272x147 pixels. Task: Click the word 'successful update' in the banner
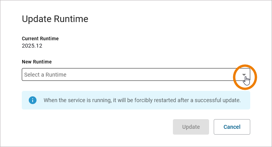pyautogui.click(x=218, y=100)
